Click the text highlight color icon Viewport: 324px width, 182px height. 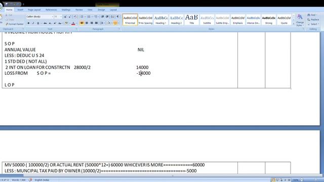pyautogui.click(x=66, y=23)
